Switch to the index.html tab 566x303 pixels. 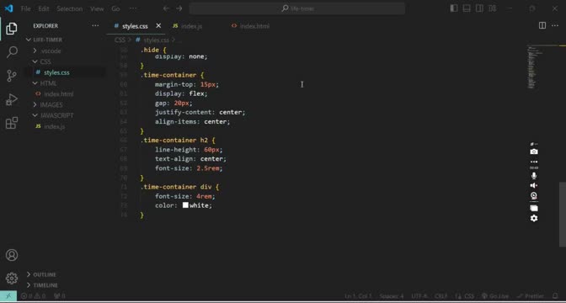tap(254, 26)
